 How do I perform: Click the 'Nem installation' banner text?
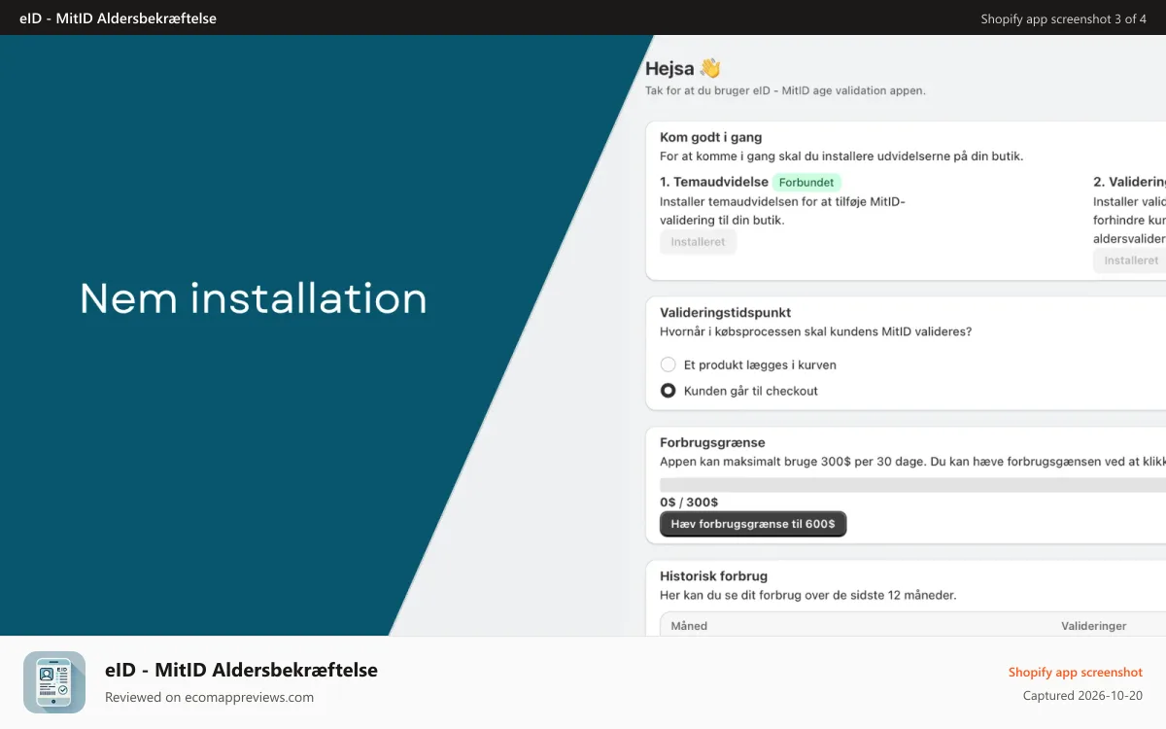(254, 298)
